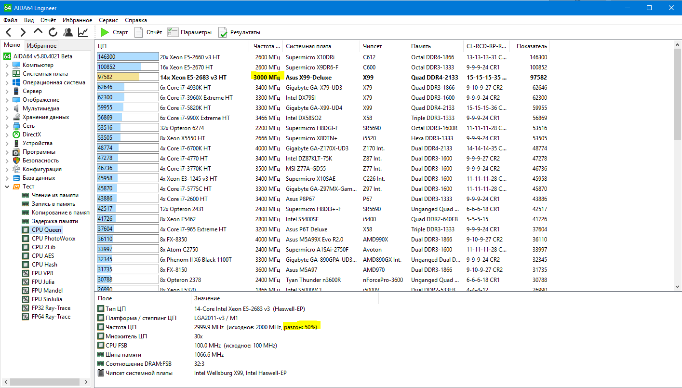Expand the Хранение данных tree node
This screenshot has height=388, width=682.
(7, 117)
